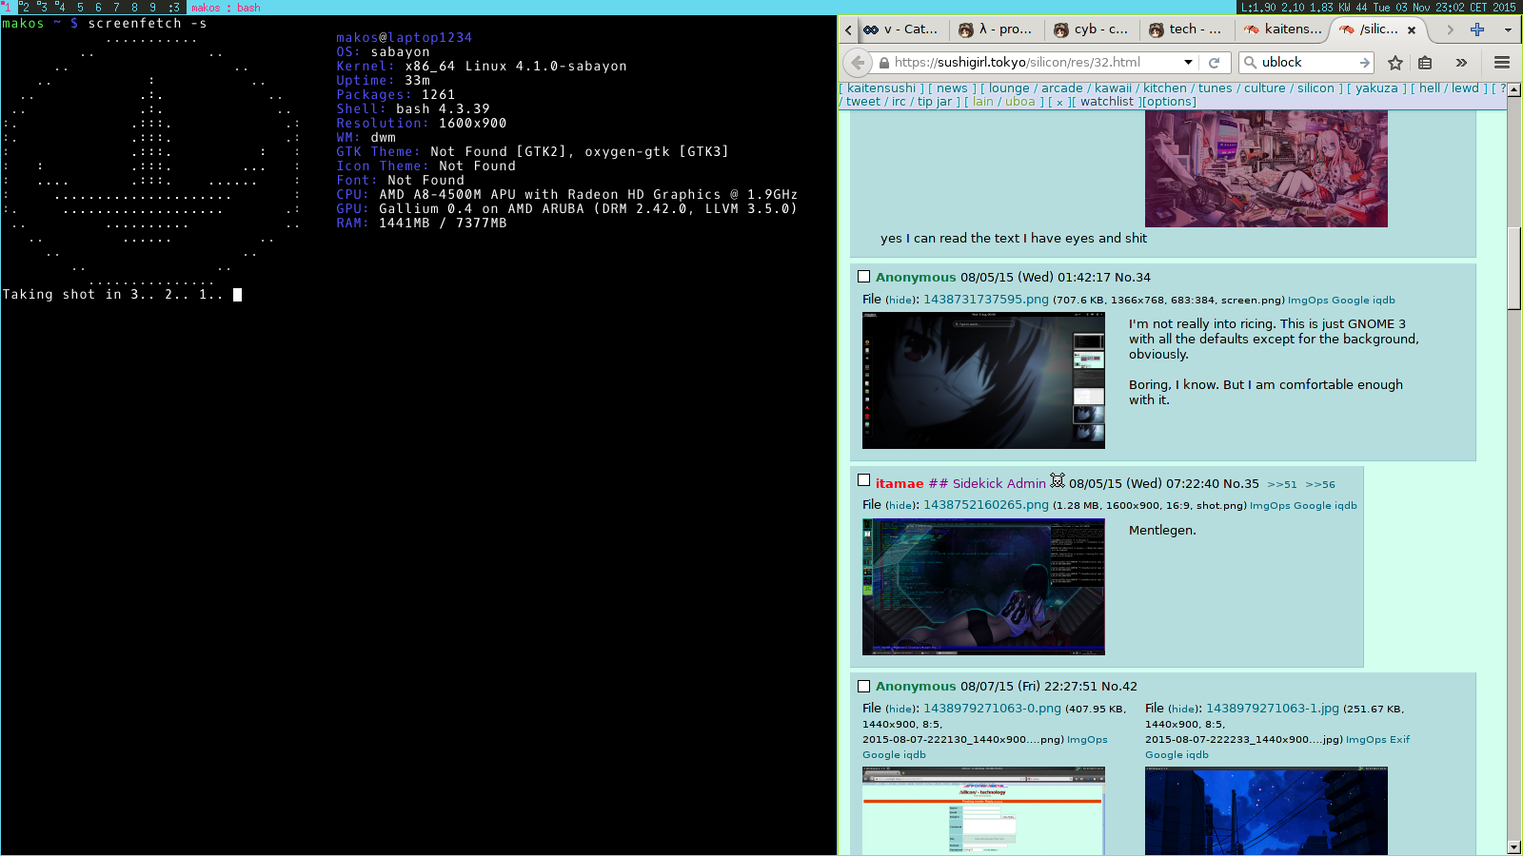Viewport: 1523px width, 856px height.
Task: Select checkbox for itamae post No.35
Action: [864, 481]
